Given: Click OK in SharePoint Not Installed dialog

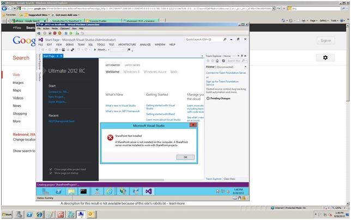Looking at the screenshot, I should click(x=185, y=157).
